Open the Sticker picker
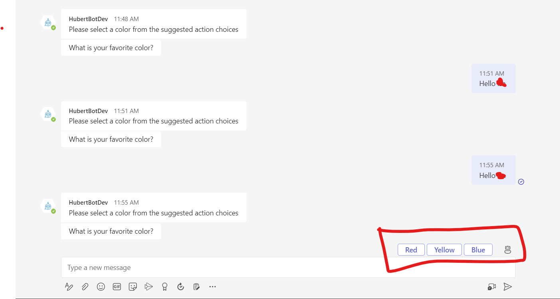Viewport: 560px width, 299px height. (x=132, y=286)
